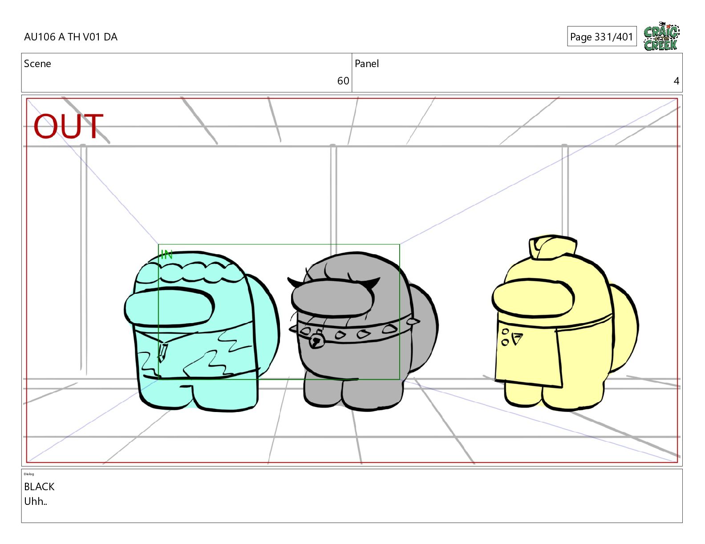This screenshot has height=544, width=705.
Task: Click the BLACK character name in dialog
Action: pyautogui.click(x=39, y=487)
